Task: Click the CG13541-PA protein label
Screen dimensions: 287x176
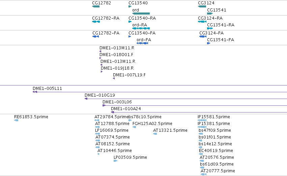Action: click(x=221, y=40)
